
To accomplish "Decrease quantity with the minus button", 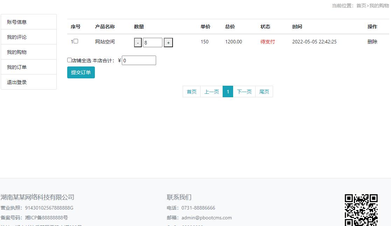I will 138,43.
